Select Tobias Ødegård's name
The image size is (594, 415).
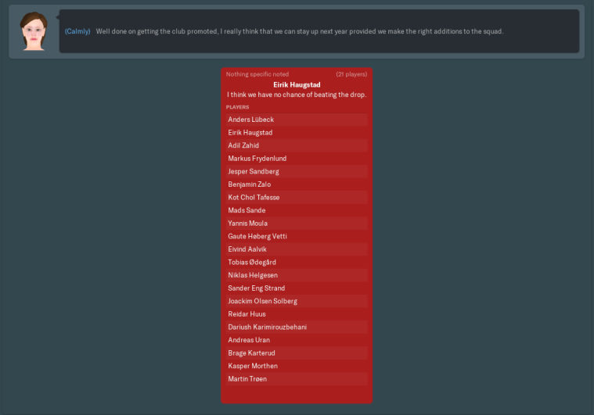click(x=252, y=263)
